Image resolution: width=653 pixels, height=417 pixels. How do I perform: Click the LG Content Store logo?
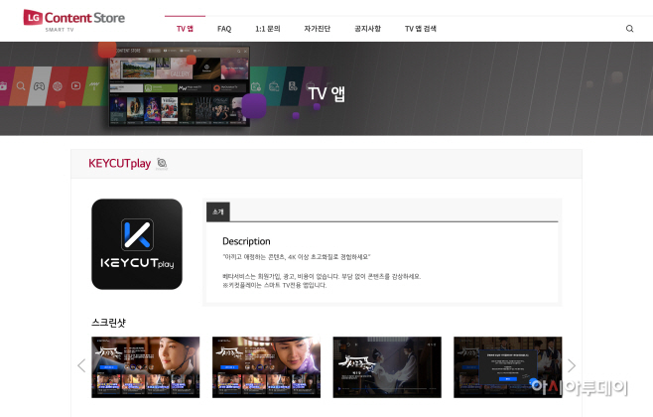tap(74, 21)
